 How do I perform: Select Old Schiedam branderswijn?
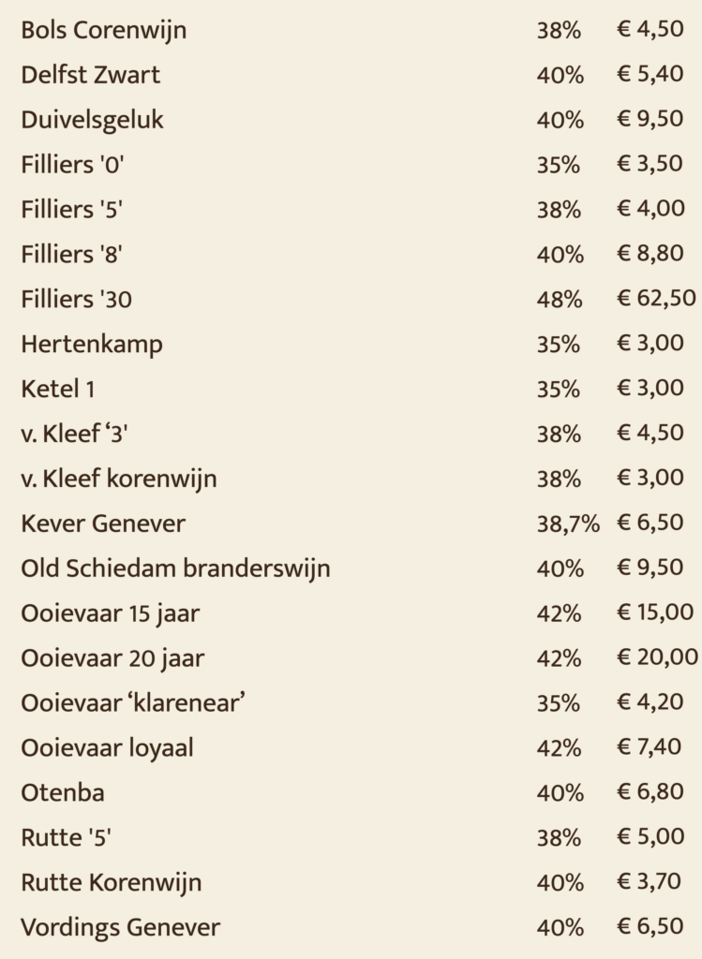tap(175, 568)
